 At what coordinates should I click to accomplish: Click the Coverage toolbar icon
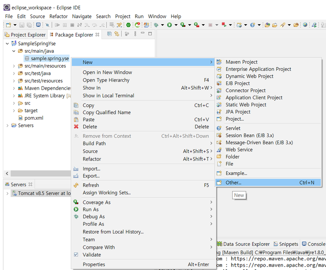183,25
